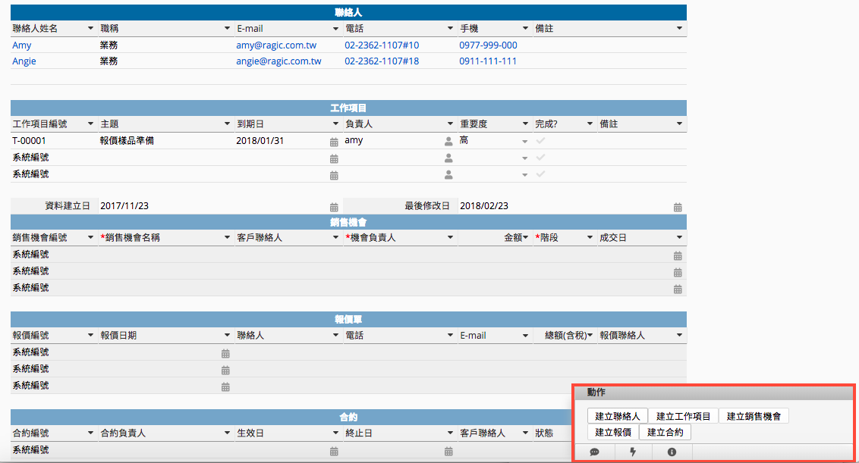Open the 聯絡人姓名 column header dropdown
Viewport: 859px width, 463px height.
click(91, 29)
